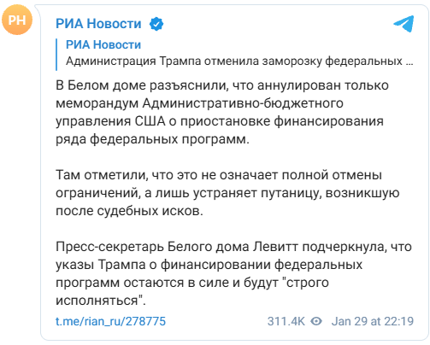Click the paragraph starting Пресс-секретарь Белого дома
430x345 pixels.
[233, 273]
